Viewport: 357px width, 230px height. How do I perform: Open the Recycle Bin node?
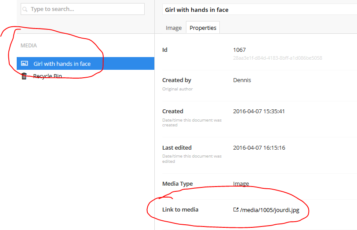[x=47, y=76]
